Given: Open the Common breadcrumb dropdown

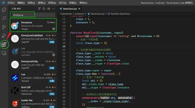Looking at the screenshot, I should tap(79, 14).
